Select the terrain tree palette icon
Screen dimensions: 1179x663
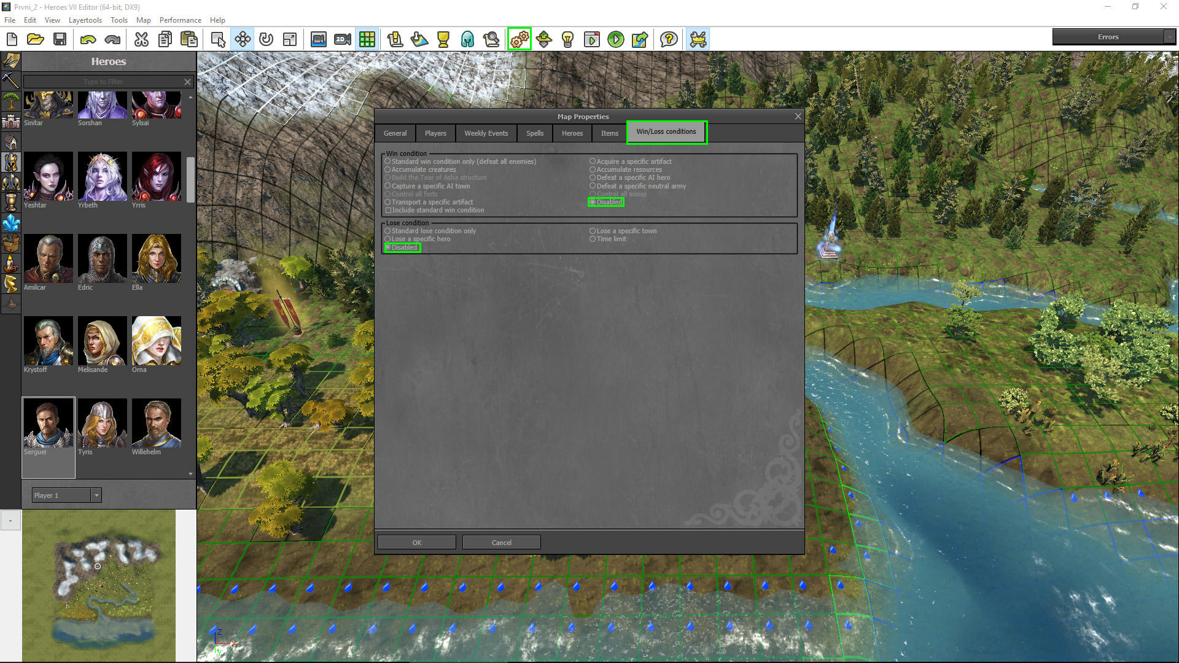click(10, 101)
